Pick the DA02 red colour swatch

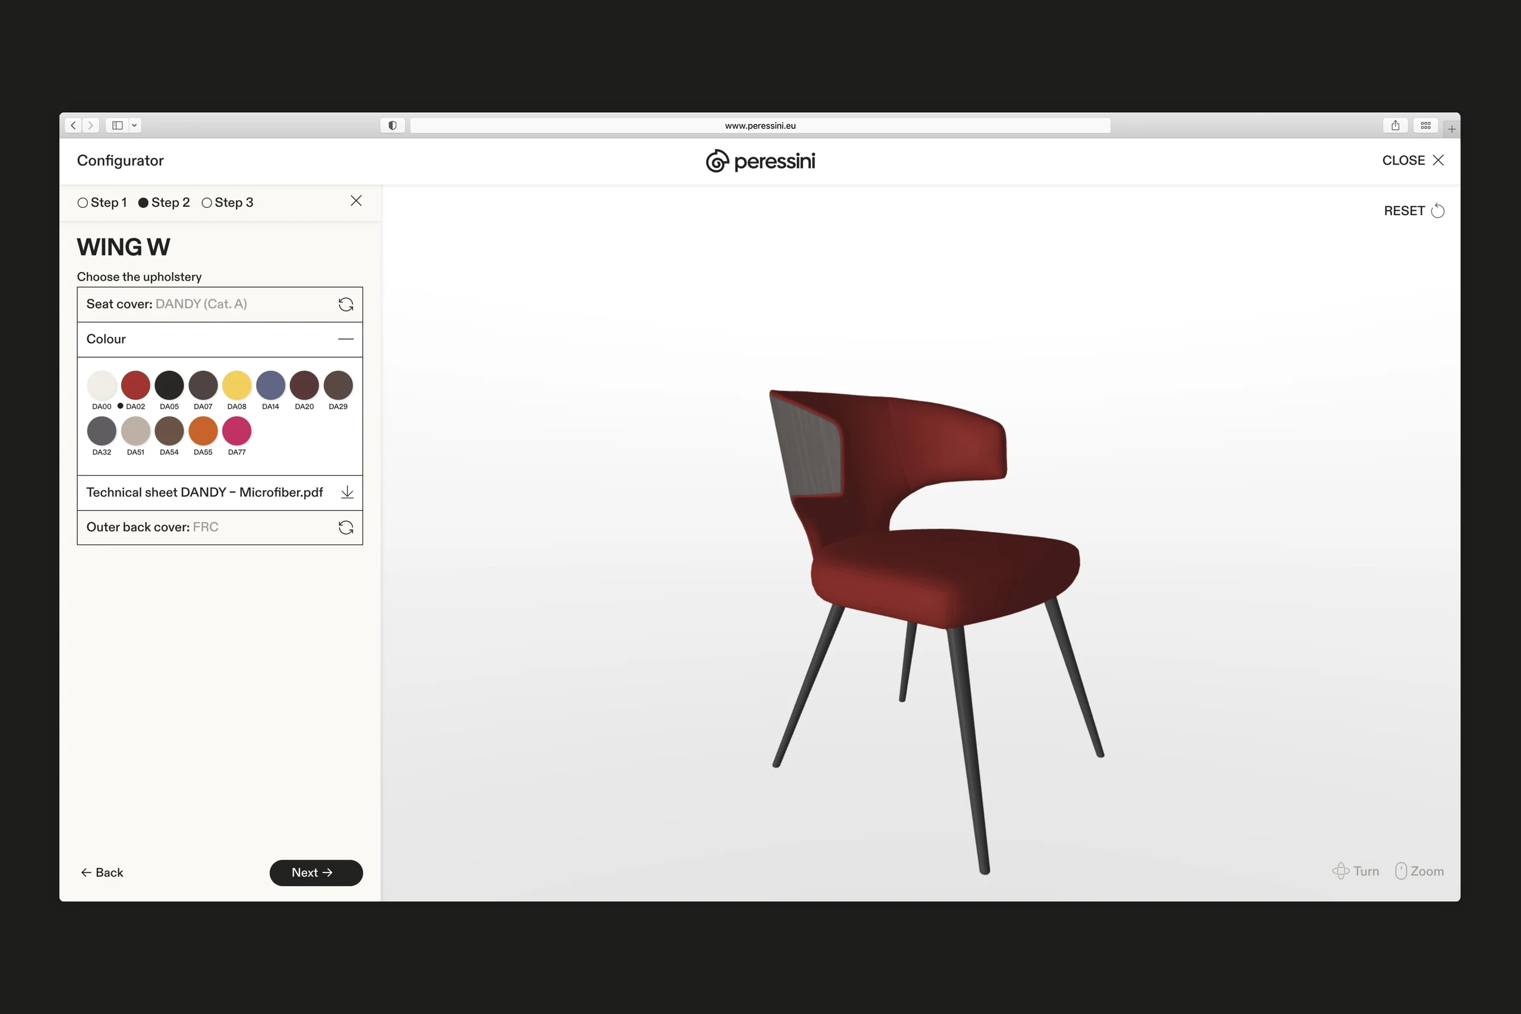(136, 386)
